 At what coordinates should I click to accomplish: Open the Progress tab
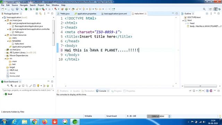[117, 91]
